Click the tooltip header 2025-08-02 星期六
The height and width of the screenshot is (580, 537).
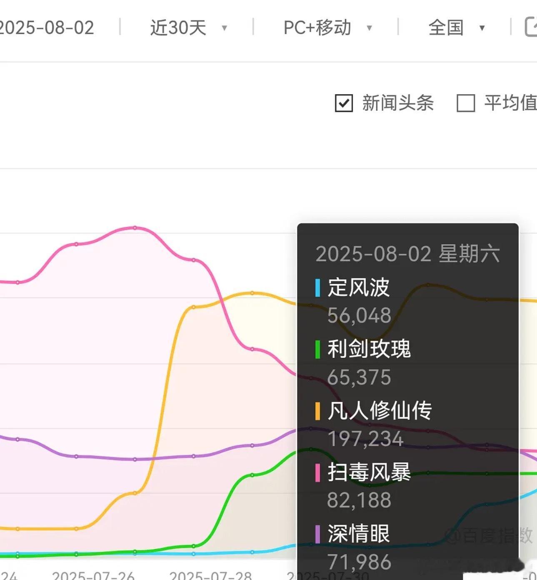(x=407, y=254)
